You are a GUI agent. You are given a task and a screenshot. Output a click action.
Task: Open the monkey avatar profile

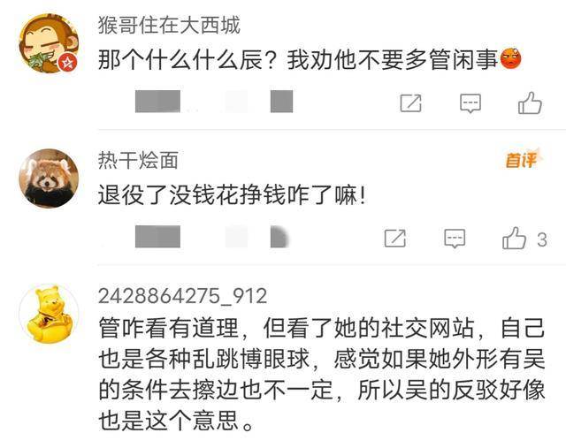click(x=49, y=43)
